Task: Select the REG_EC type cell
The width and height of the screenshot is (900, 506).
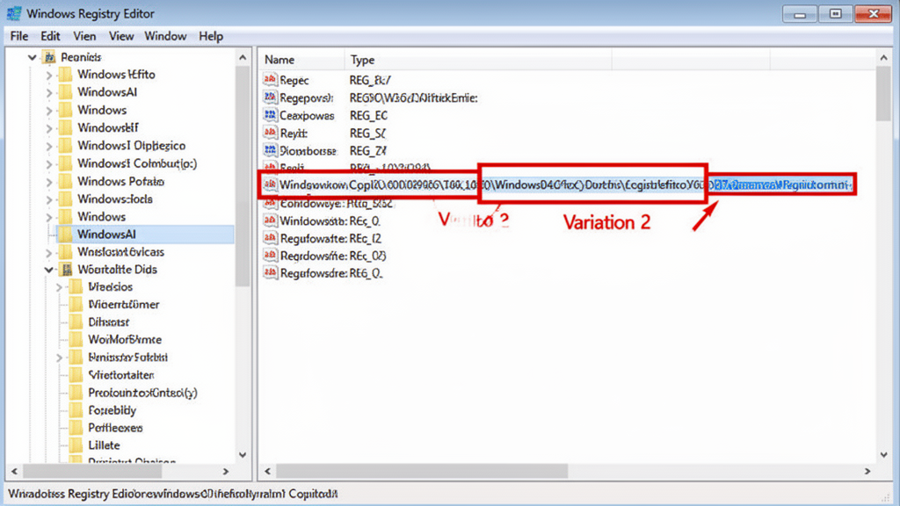Action: [368, 115]
